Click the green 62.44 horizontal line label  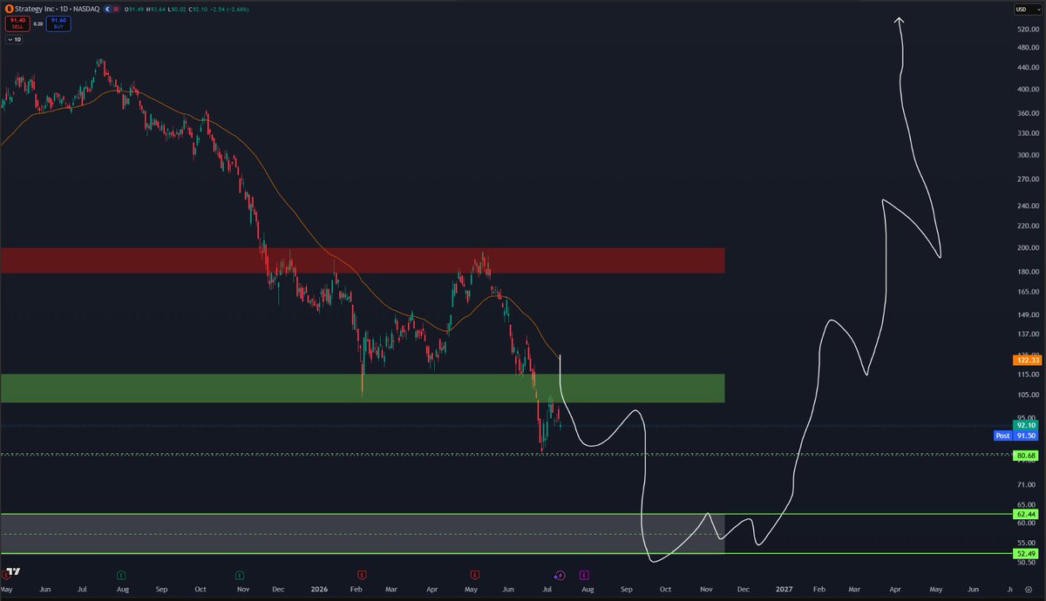1025,514
